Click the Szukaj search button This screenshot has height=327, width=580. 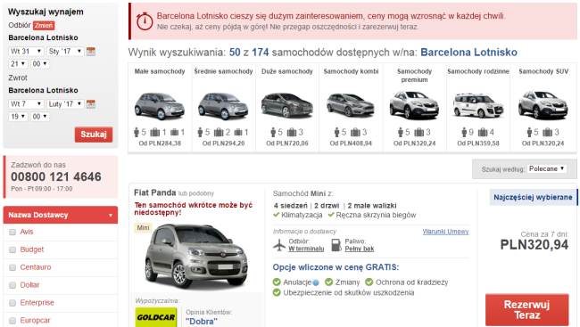pos(94,135)
